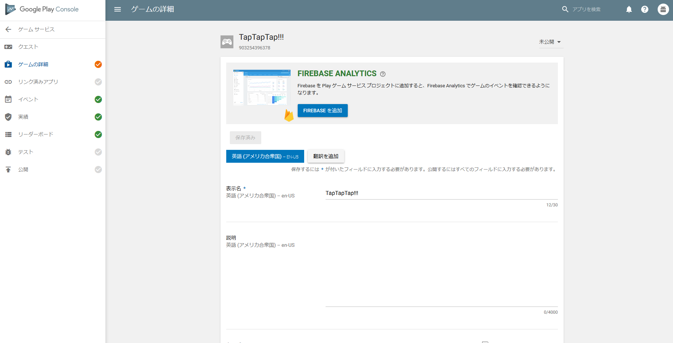673x343 pixels.
Task: Click the search magnifier icon
Action: pos(565,9)
